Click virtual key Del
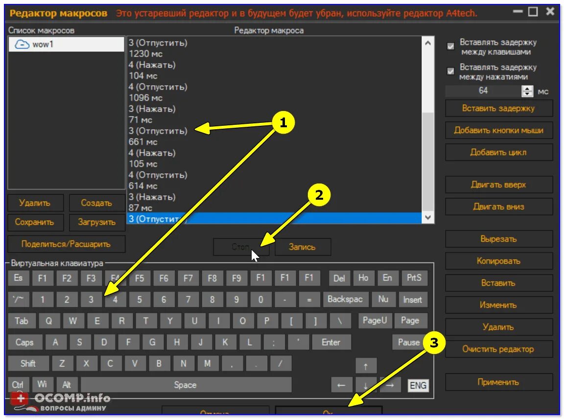Viewport: 564px width, 419px height. [339, 278]
